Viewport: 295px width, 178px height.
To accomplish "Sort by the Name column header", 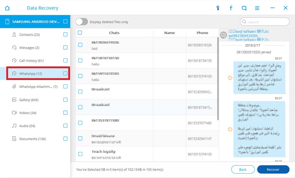I will click(170, 33).
